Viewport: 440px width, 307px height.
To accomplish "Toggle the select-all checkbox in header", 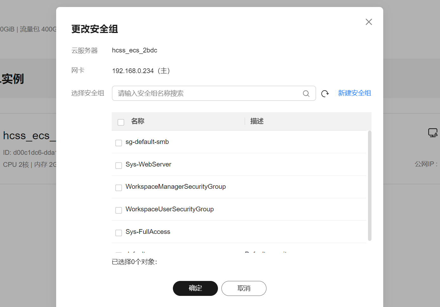I will pos(121,122).
